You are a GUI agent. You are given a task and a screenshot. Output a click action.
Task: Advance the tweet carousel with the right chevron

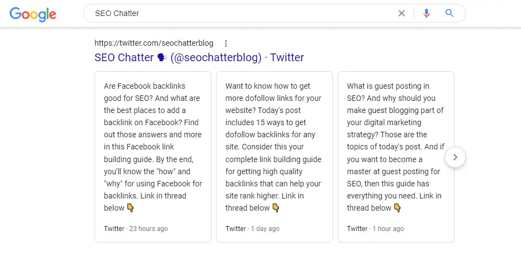pos(455,157)
